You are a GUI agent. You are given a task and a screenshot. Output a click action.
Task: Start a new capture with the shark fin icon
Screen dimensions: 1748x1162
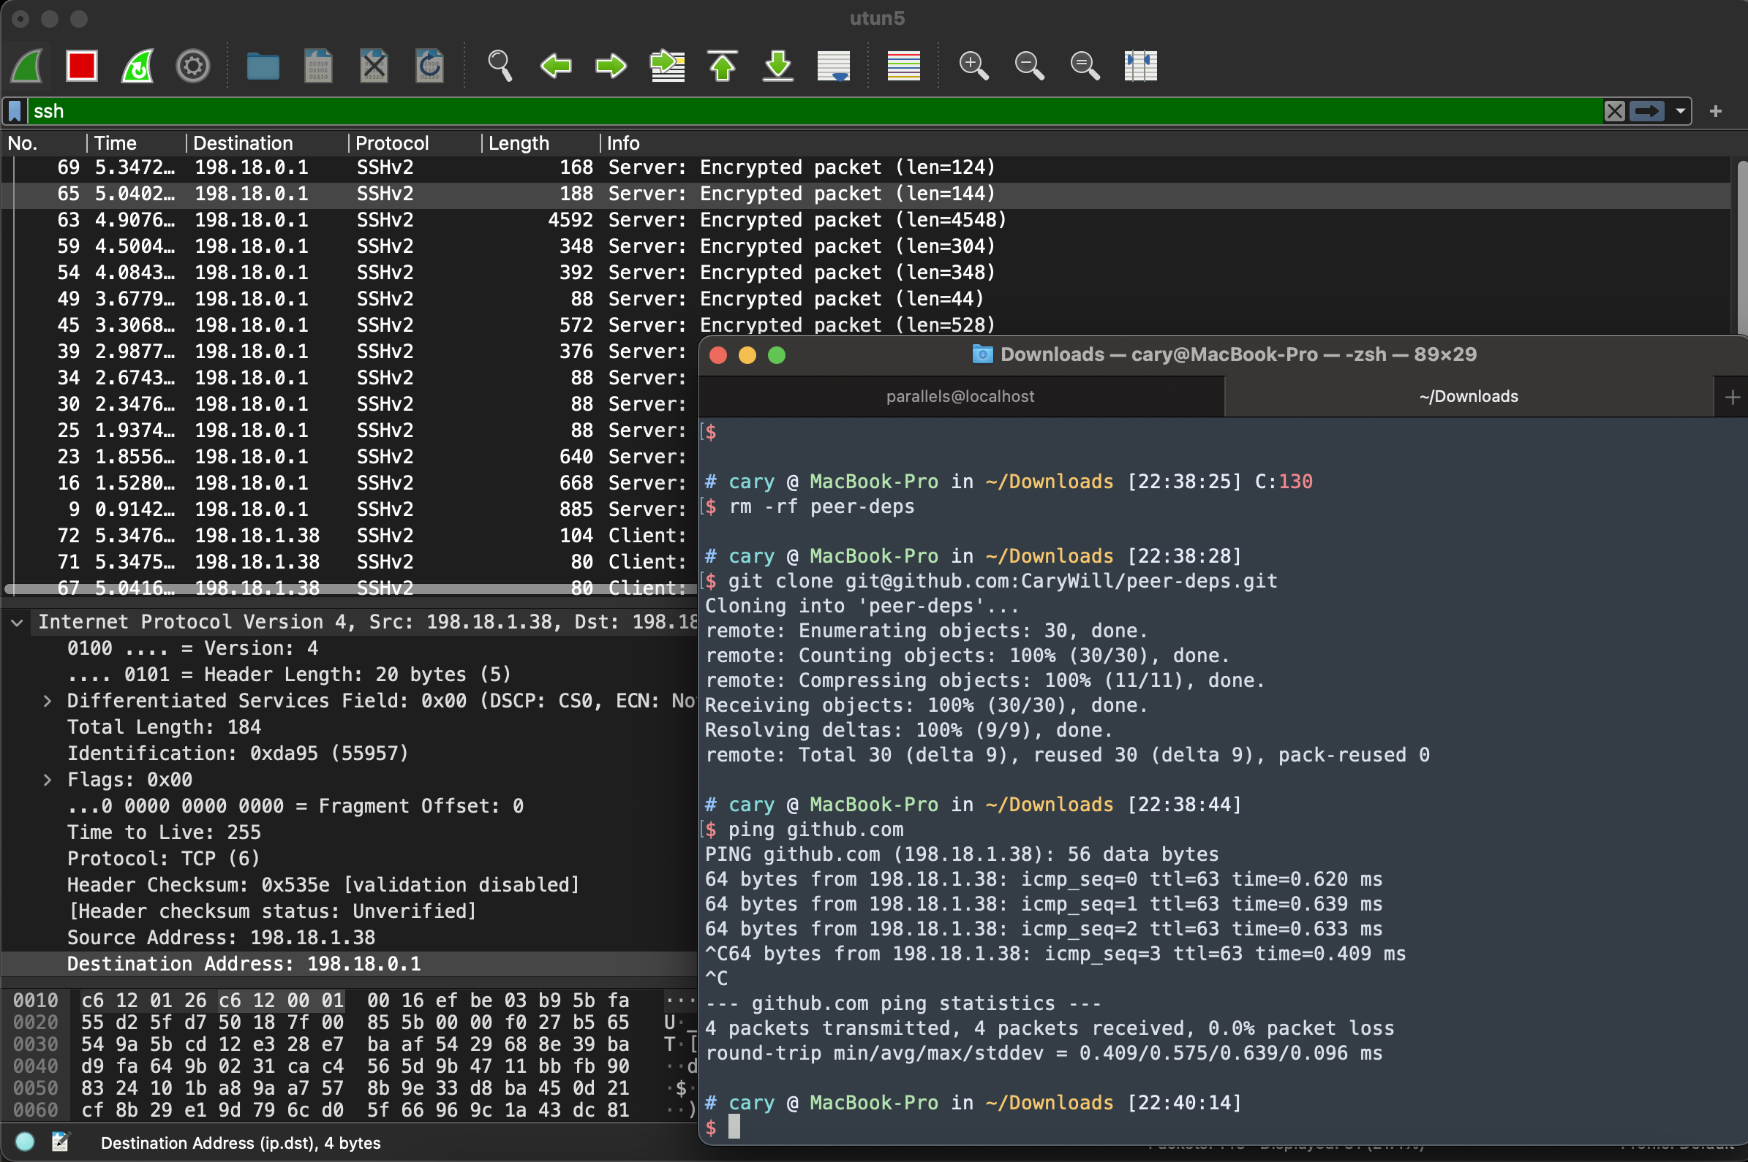(x=27, y=66)
